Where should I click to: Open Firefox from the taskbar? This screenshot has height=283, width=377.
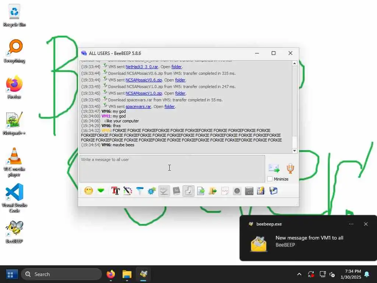coord(110,274)
